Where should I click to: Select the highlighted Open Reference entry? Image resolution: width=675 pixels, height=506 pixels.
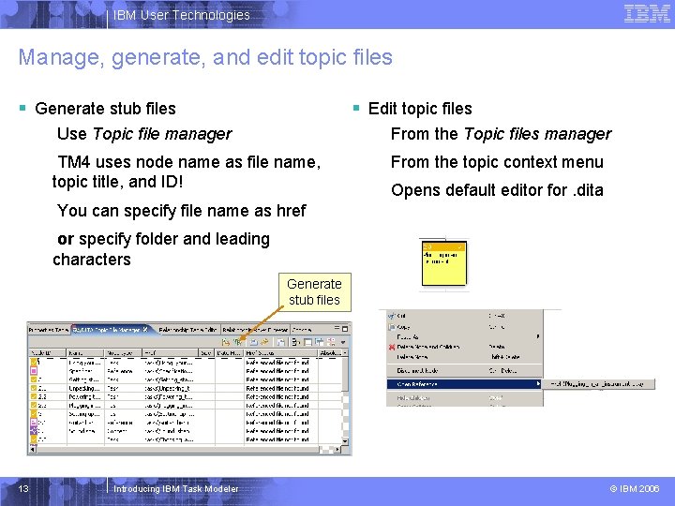(x=464, y=384)
